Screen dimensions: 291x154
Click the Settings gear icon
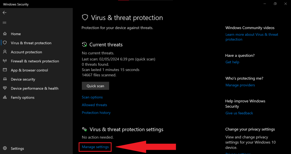point(5,148)
